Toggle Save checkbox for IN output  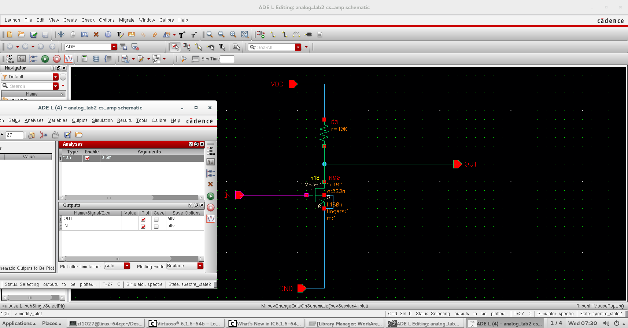point(156,227)
